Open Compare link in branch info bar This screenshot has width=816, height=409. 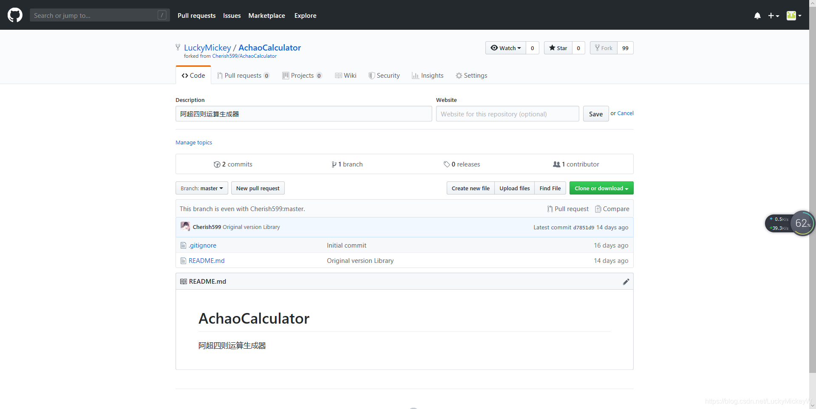tap(612, 209)
